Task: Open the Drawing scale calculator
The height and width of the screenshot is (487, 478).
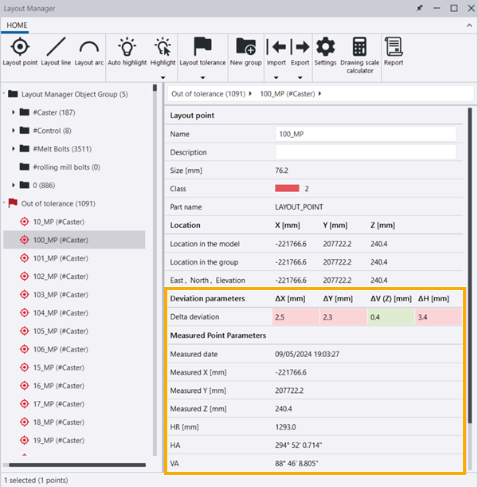Action: coord(359,46)
